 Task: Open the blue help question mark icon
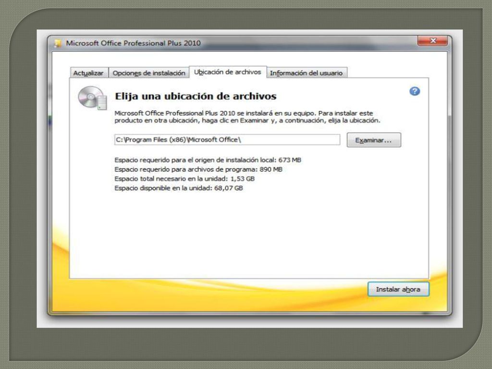coord(415,91)
